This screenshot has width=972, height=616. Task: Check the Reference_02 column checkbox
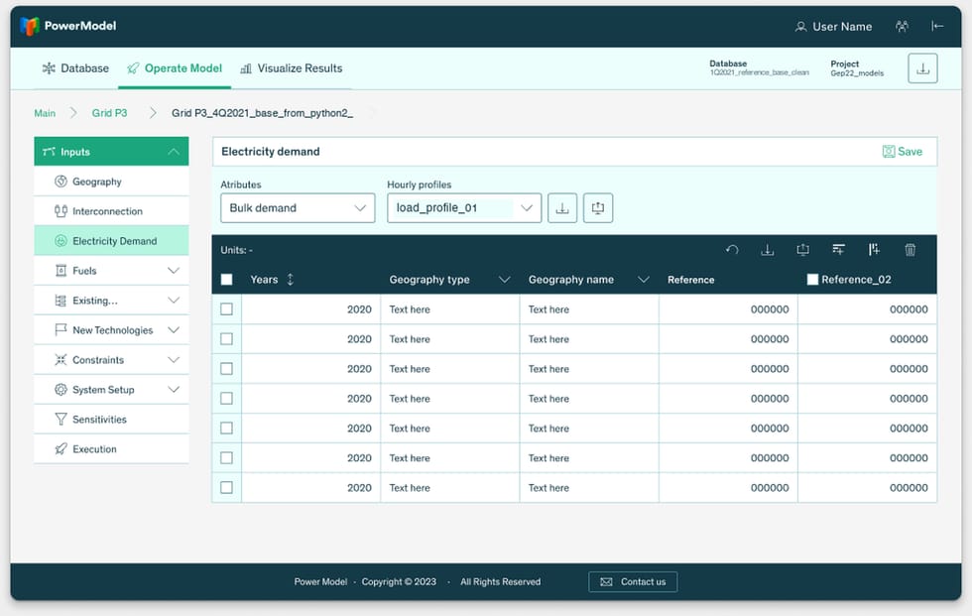click(x=812, y=280)
